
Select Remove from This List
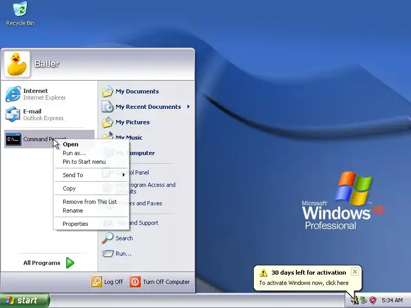tap(91, 202)
